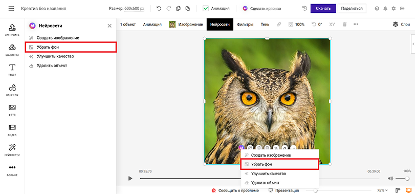Viewport: 415px width, 194px height.
Task: Adjust the bottom zoom slider handle
Action: click(315, 190)
